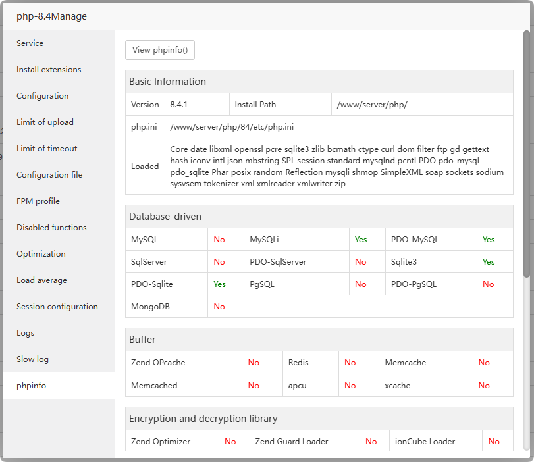Select FPM profile menu item

point(38,201)
